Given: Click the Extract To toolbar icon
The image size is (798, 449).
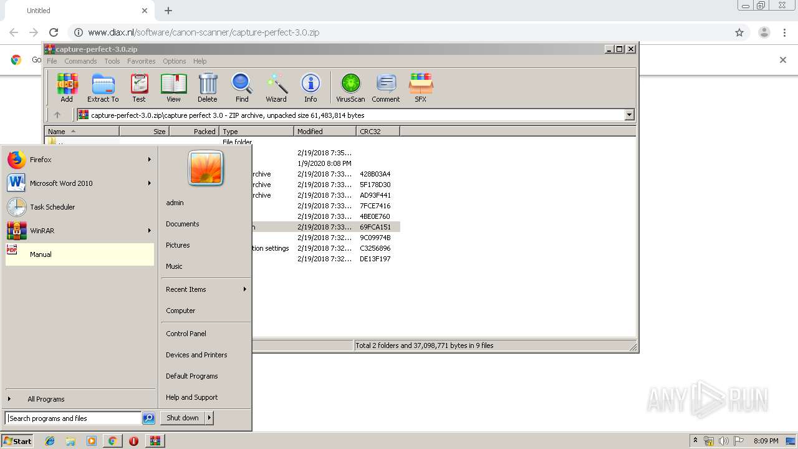Looking at the screenshot, I should click(x=103, y=87).
